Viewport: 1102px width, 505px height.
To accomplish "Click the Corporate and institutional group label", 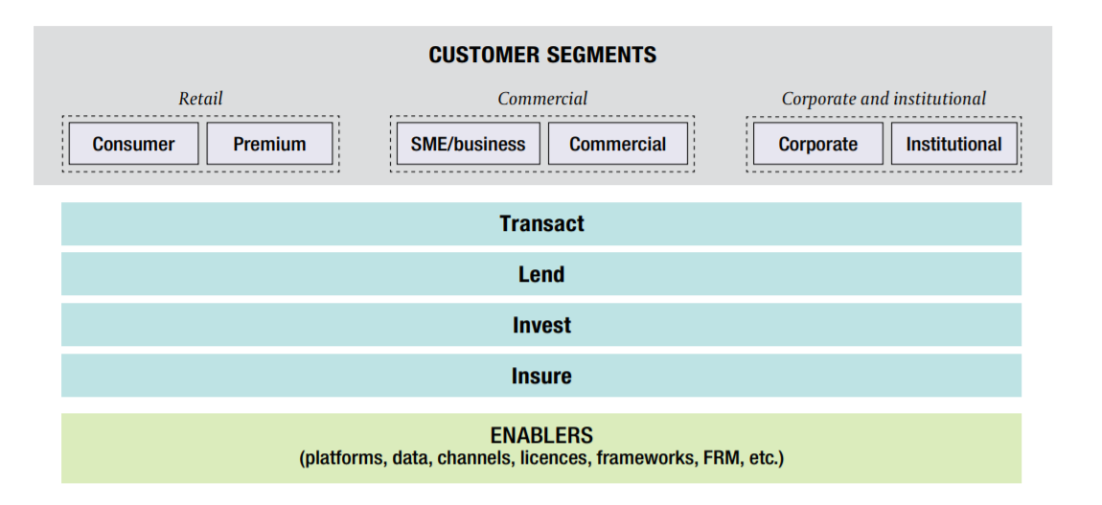I will pyautogui.click(x=884, y=99).
